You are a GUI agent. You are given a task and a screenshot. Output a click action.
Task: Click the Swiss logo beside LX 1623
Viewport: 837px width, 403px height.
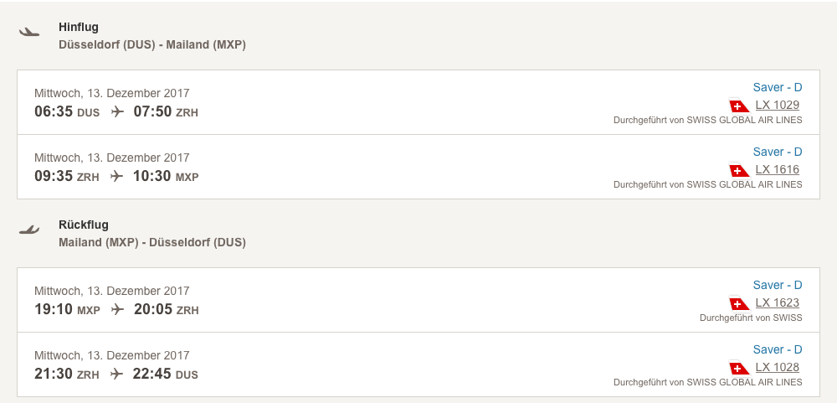point(739,303)
